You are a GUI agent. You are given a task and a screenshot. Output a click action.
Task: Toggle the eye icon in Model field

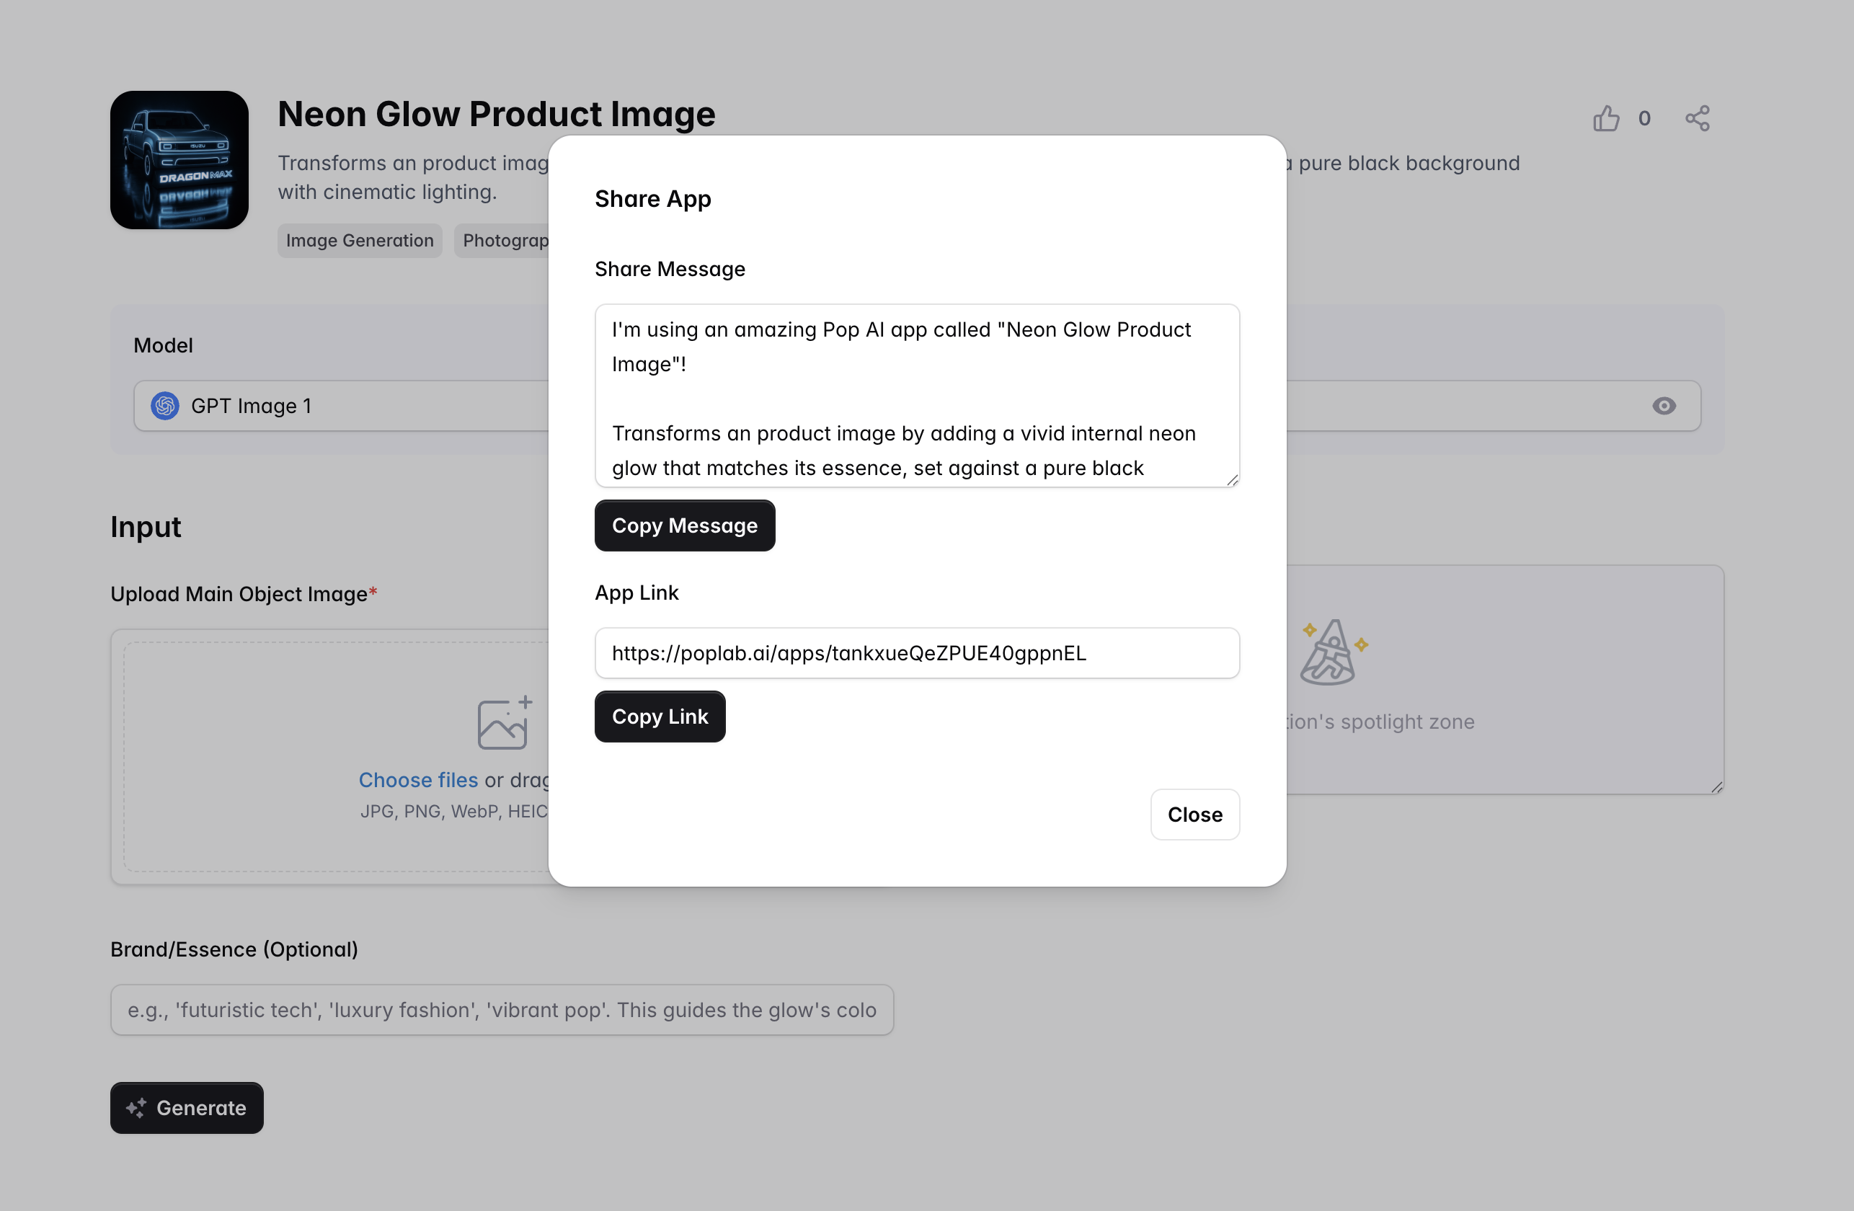pos(1663,406)
